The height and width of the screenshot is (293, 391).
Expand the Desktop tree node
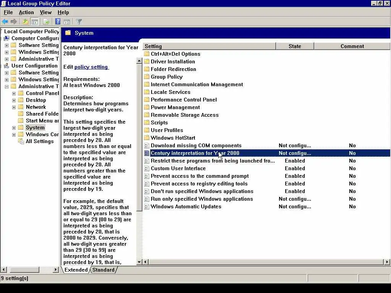click(x=14, y=100)
